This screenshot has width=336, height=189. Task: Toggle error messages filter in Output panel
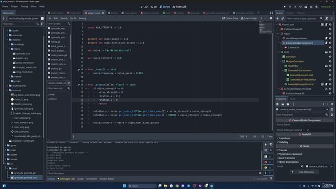(268, 162)
